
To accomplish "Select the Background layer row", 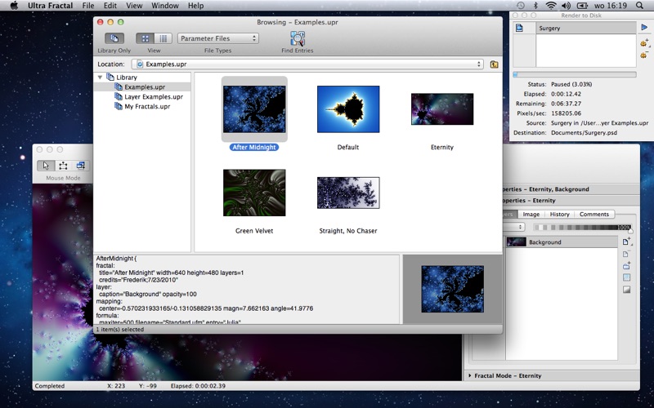I will [562, 242].
